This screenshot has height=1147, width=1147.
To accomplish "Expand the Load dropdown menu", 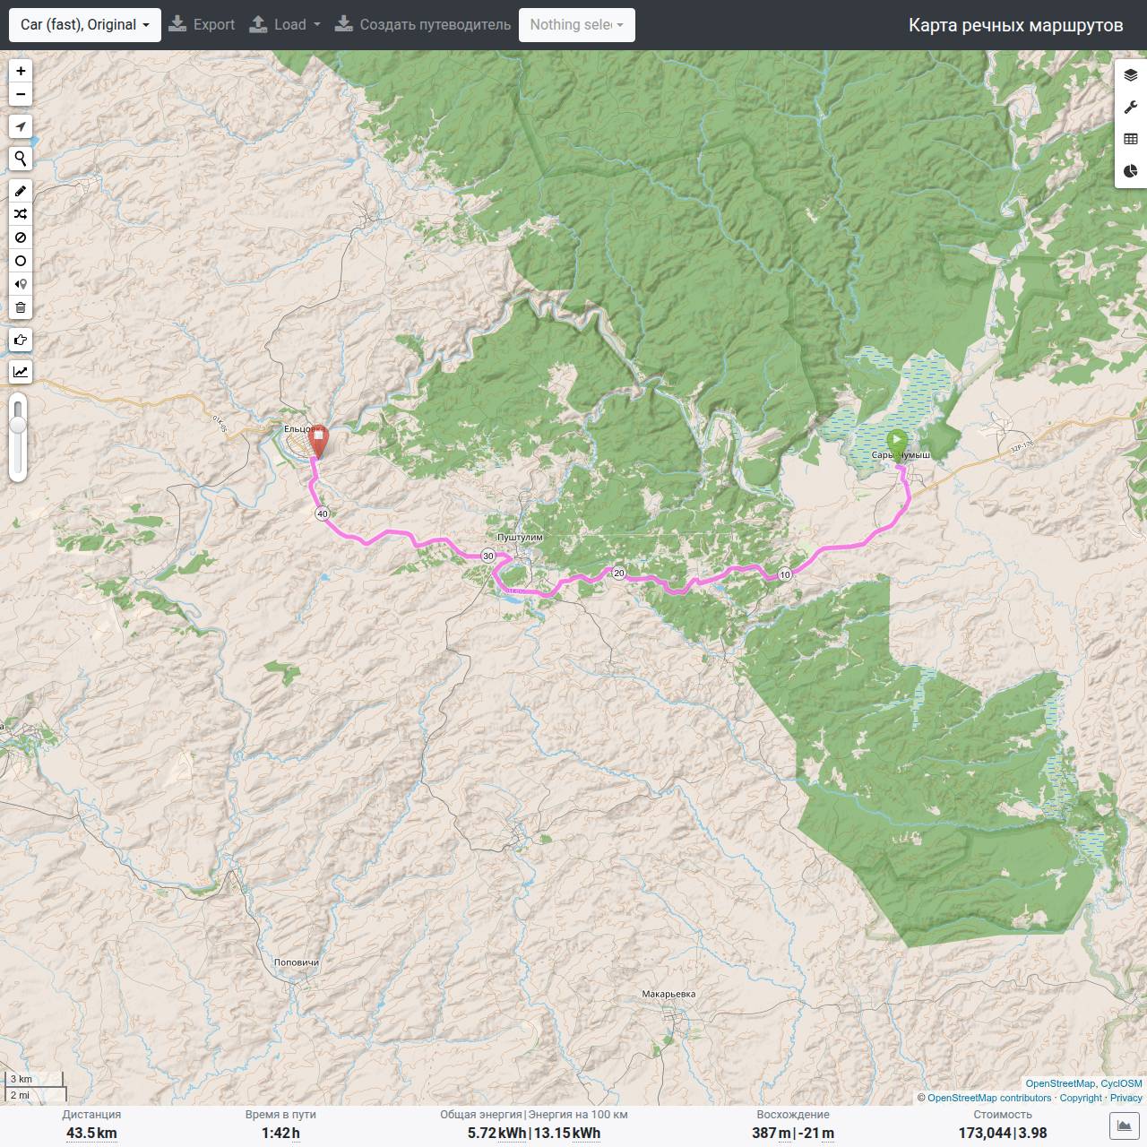I will tap(285, 25).
